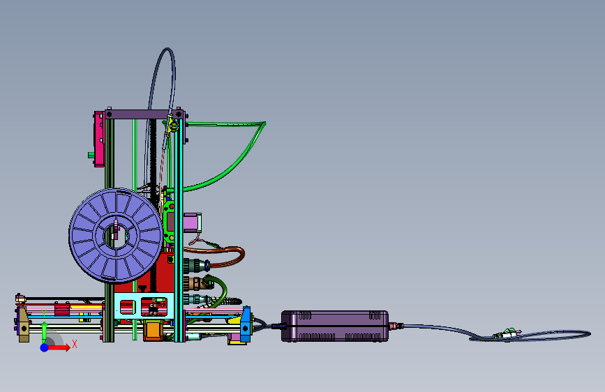Click the red X axis arrow
Viewport: 605px width, 392px height.
59,347
